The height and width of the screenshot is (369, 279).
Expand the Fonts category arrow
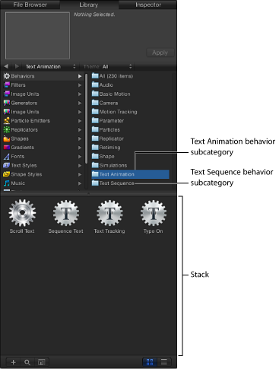coord(80,157)
